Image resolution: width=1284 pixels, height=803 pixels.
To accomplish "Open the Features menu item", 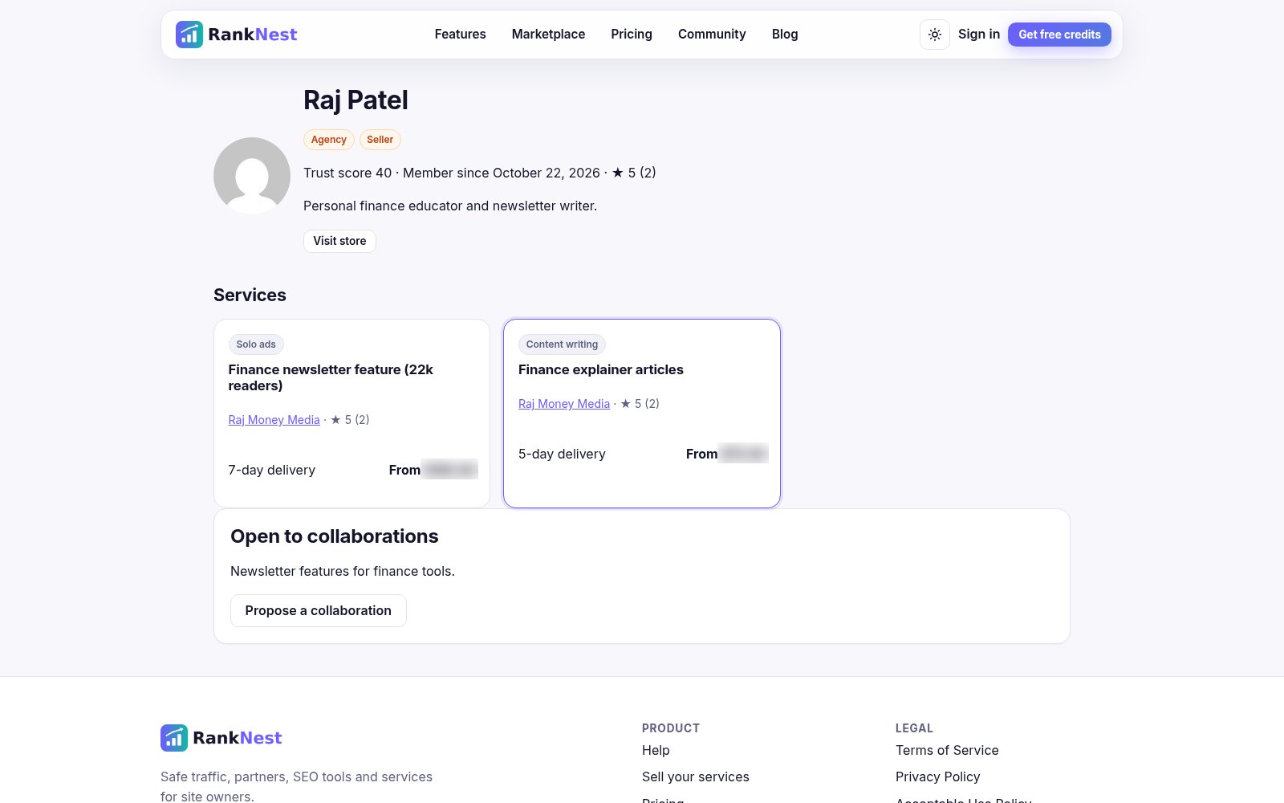I will click(460, 35).
